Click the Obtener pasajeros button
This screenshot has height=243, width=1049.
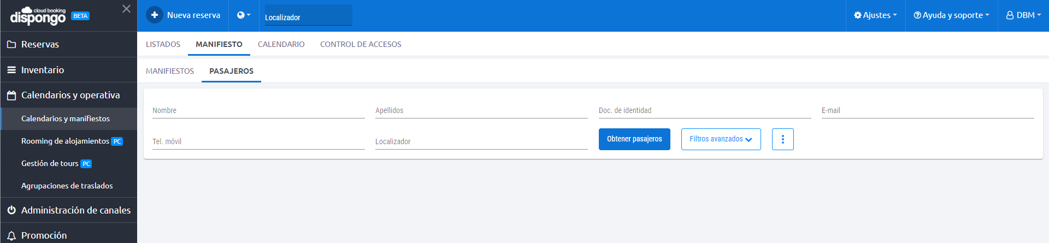(x=634, y=139)
